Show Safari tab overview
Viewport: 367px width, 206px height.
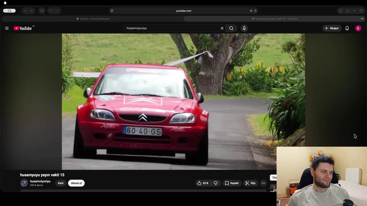point(361,11)
